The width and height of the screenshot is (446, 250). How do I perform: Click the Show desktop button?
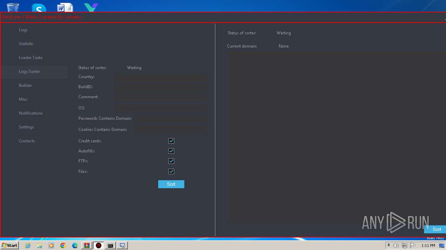pos(442,245)
